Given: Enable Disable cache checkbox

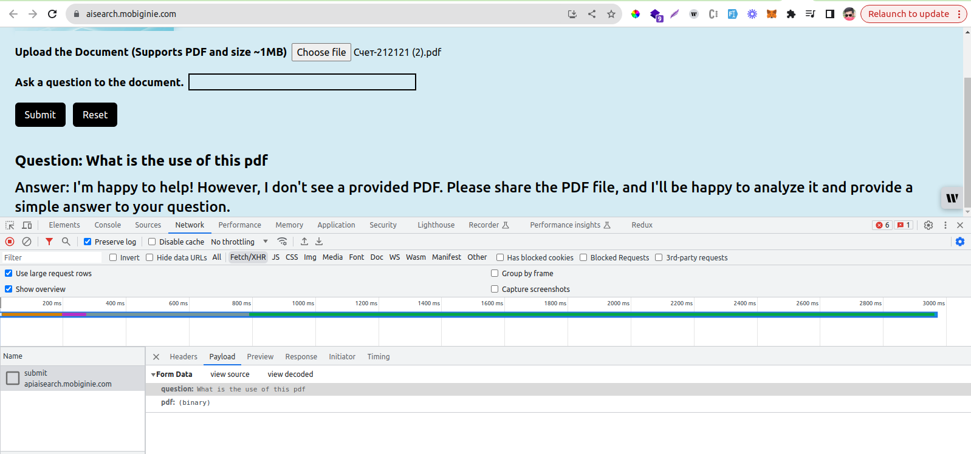Looking at the screenshot, I should (x=152, y=242).
